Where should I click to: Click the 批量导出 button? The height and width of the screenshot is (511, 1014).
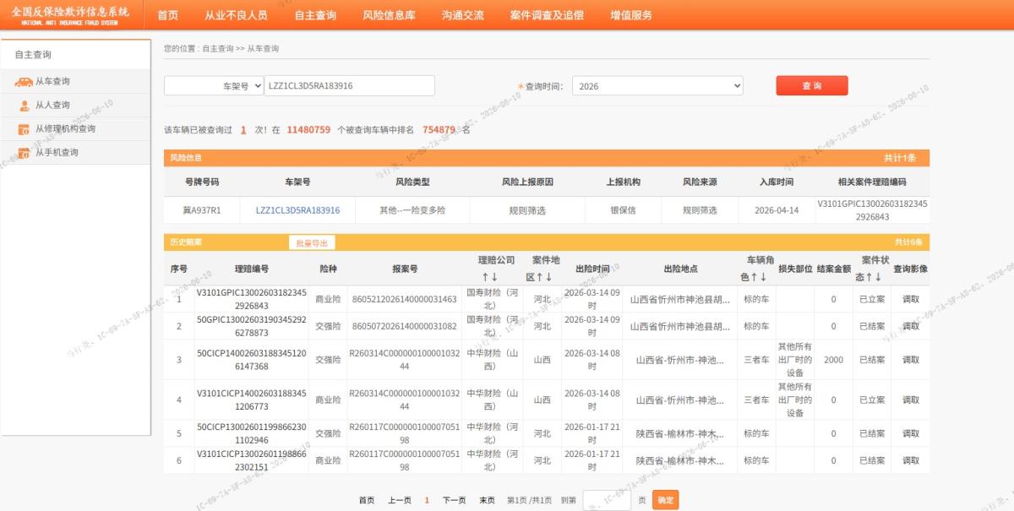tap(312, 242)
